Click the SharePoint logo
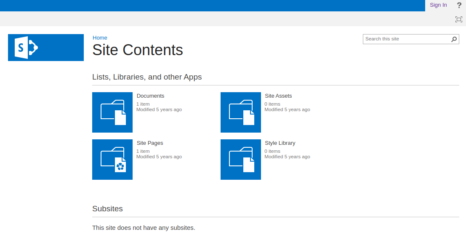Image resolution: width=466 pixels, height=237 pixels. (45, 48)
